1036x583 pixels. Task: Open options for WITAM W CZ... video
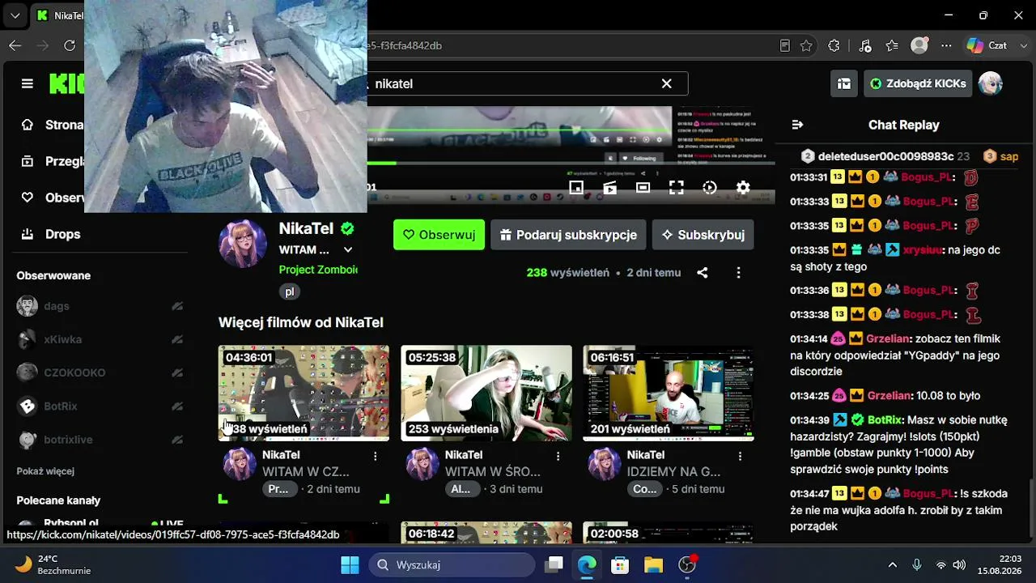375,457
